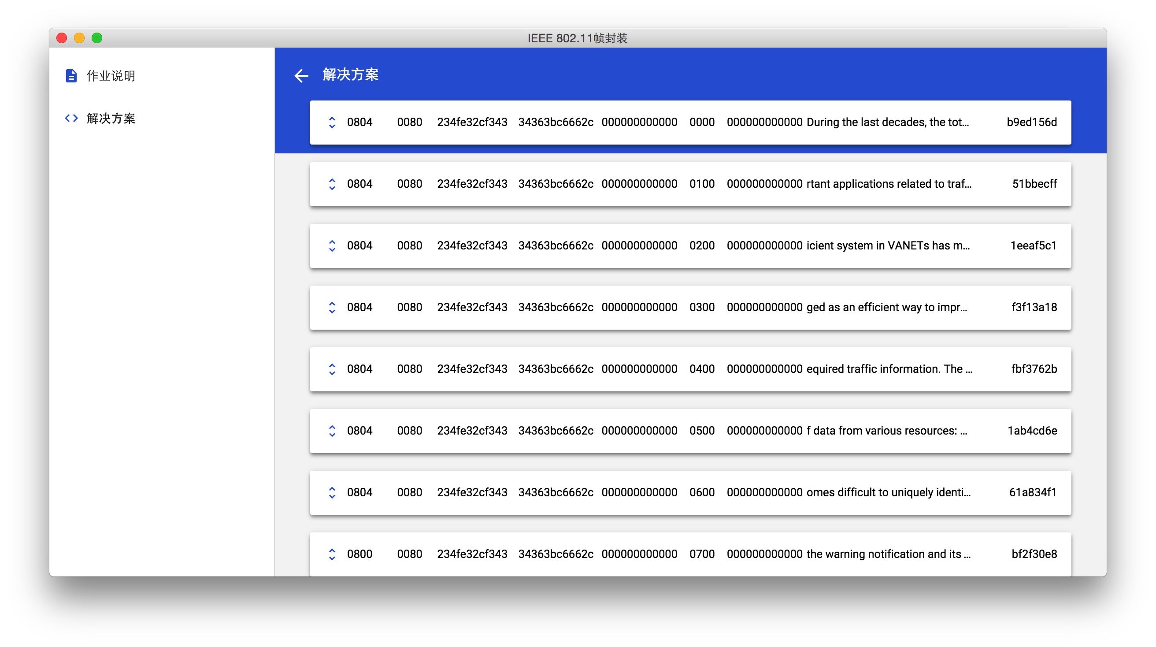Select the 解决方案 sidebar item
Image resolution: width=1156 pixels, height=647 pixels.
pyautogui.click(x=111, y=118)
